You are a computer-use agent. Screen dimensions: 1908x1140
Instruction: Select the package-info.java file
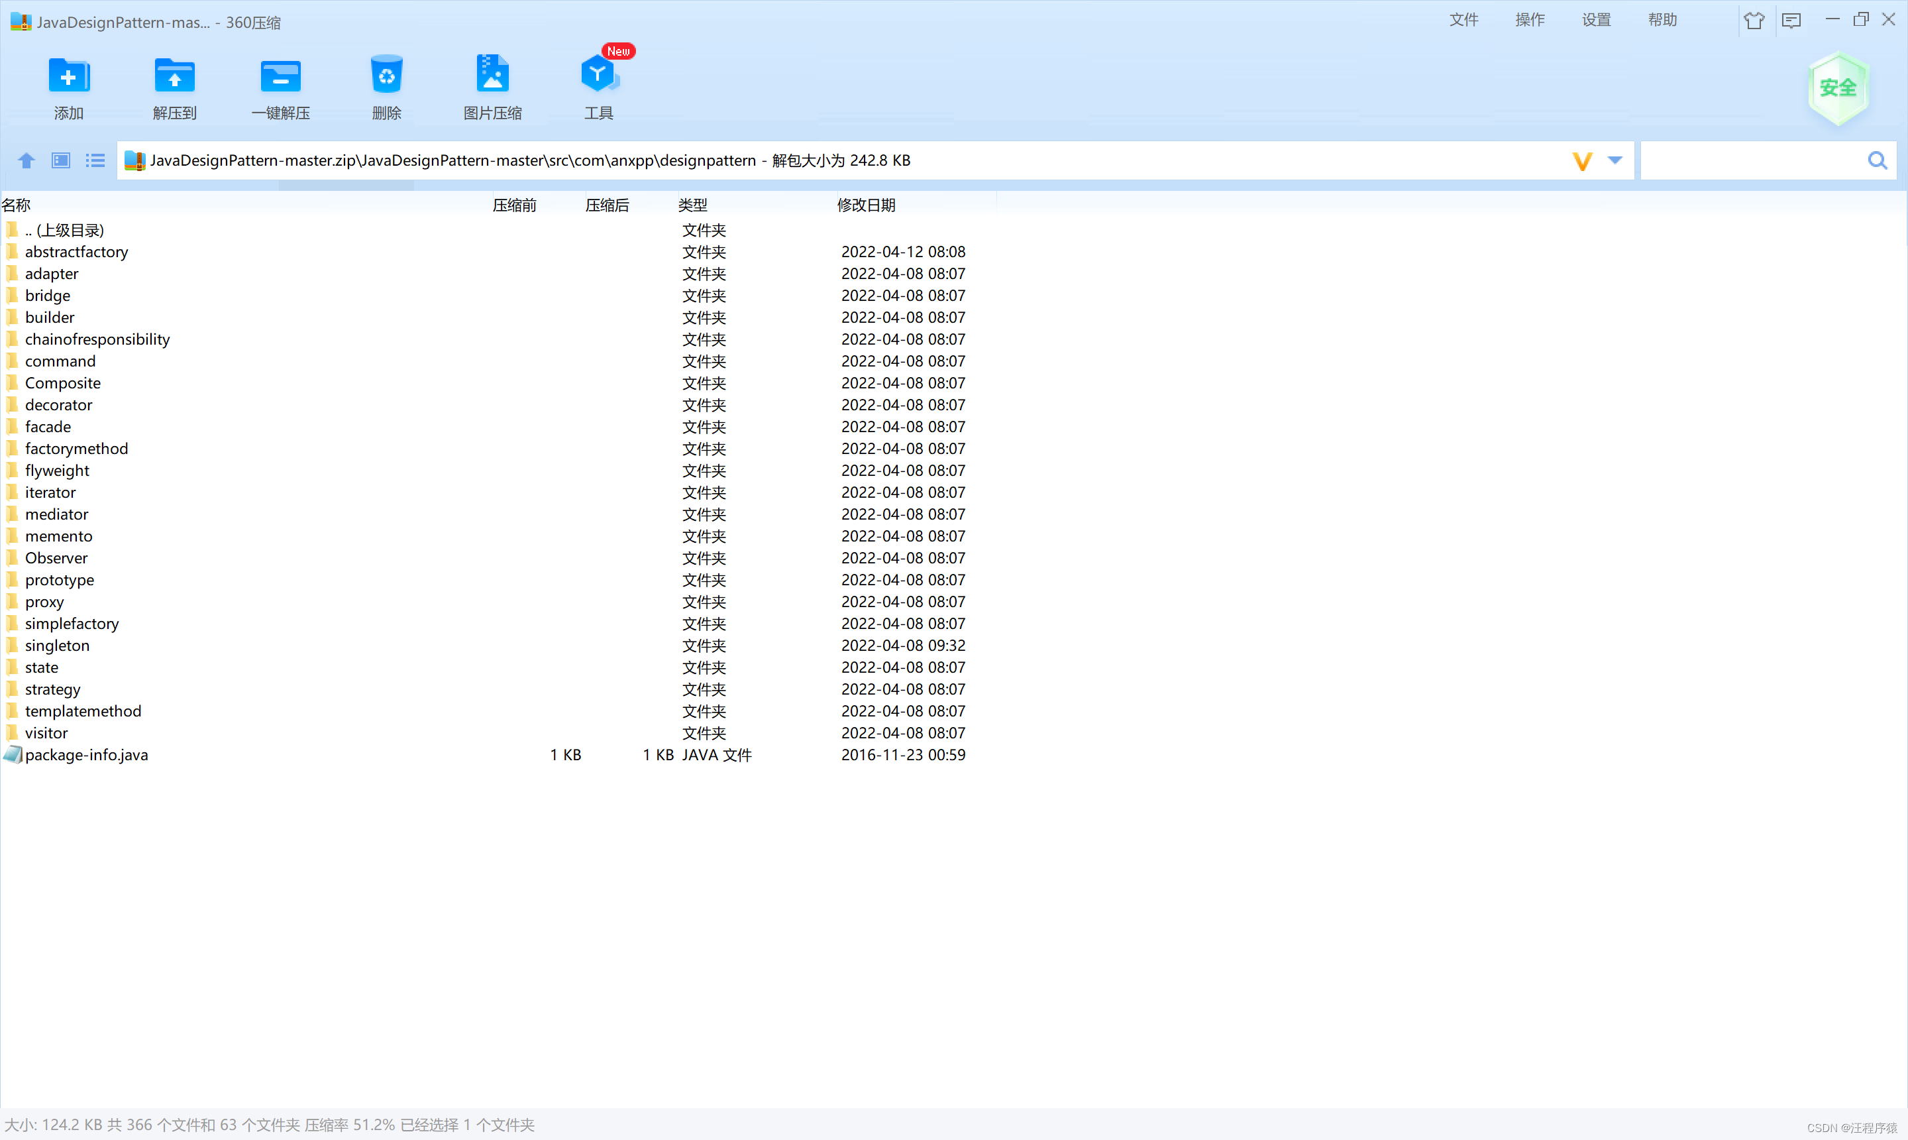(86, 755)
